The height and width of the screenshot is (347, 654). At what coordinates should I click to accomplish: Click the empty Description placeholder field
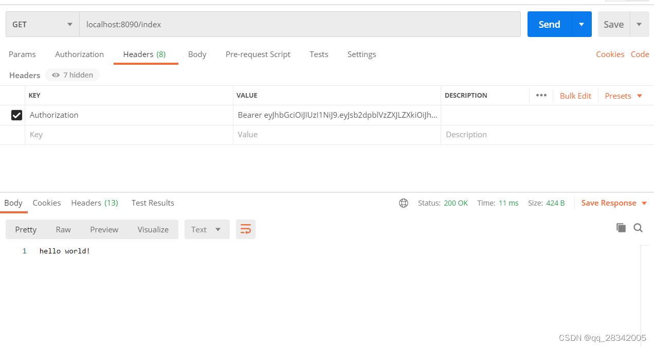click(x=547, y=135)
